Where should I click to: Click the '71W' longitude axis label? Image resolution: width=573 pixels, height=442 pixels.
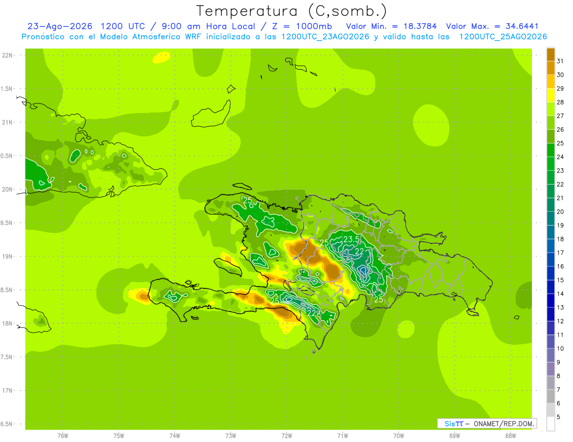click(342, 436)
